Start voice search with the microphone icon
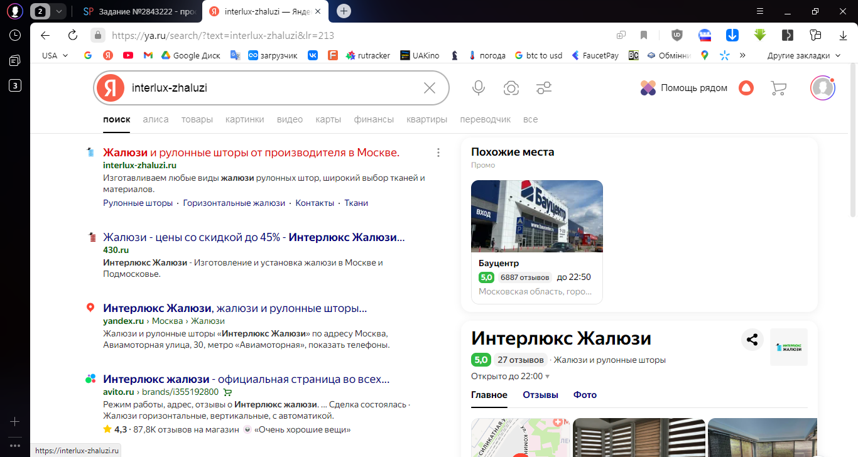858x457 pixels. (479, 88)
